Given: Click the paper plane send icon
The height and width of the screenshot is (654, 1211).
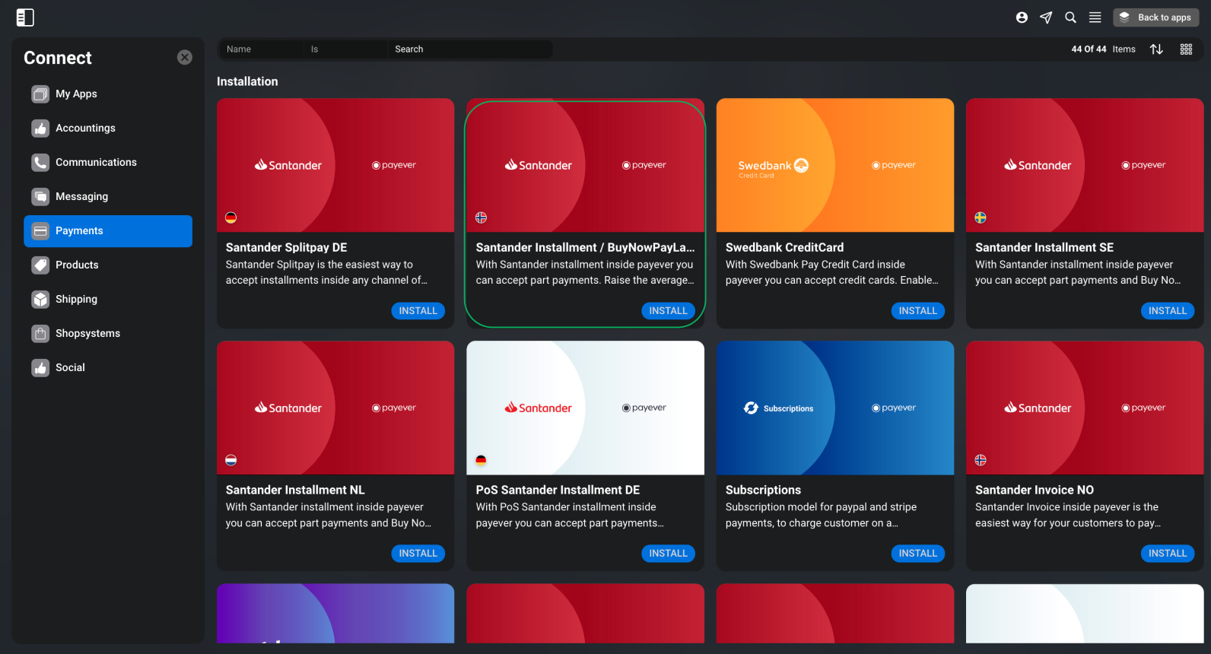Looking at the screenshot, I should pyautogui.click(x=1046, y=17).
